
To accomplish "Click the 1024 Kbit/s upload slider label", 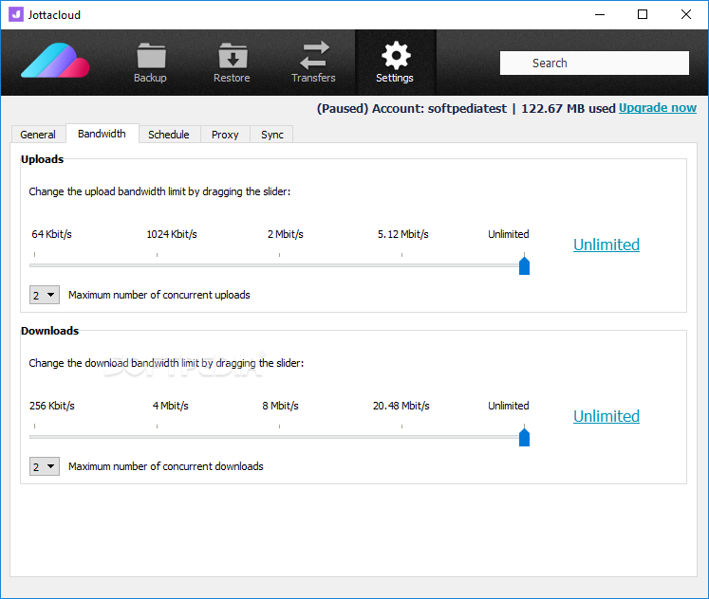I will [172, 234].
